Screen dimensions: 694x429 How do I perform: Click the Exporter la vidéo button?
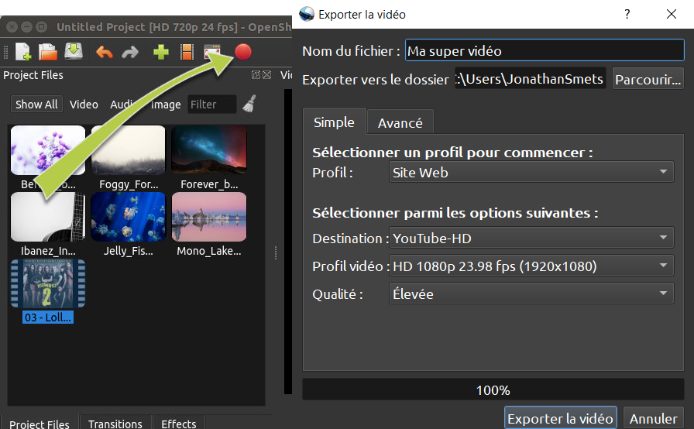pyautogui.click(x=560, y=418)
